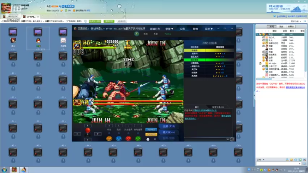The image size is (308, 173).
Task: Click the question-mark seat under table 41
Action: [x=13, y=161]
